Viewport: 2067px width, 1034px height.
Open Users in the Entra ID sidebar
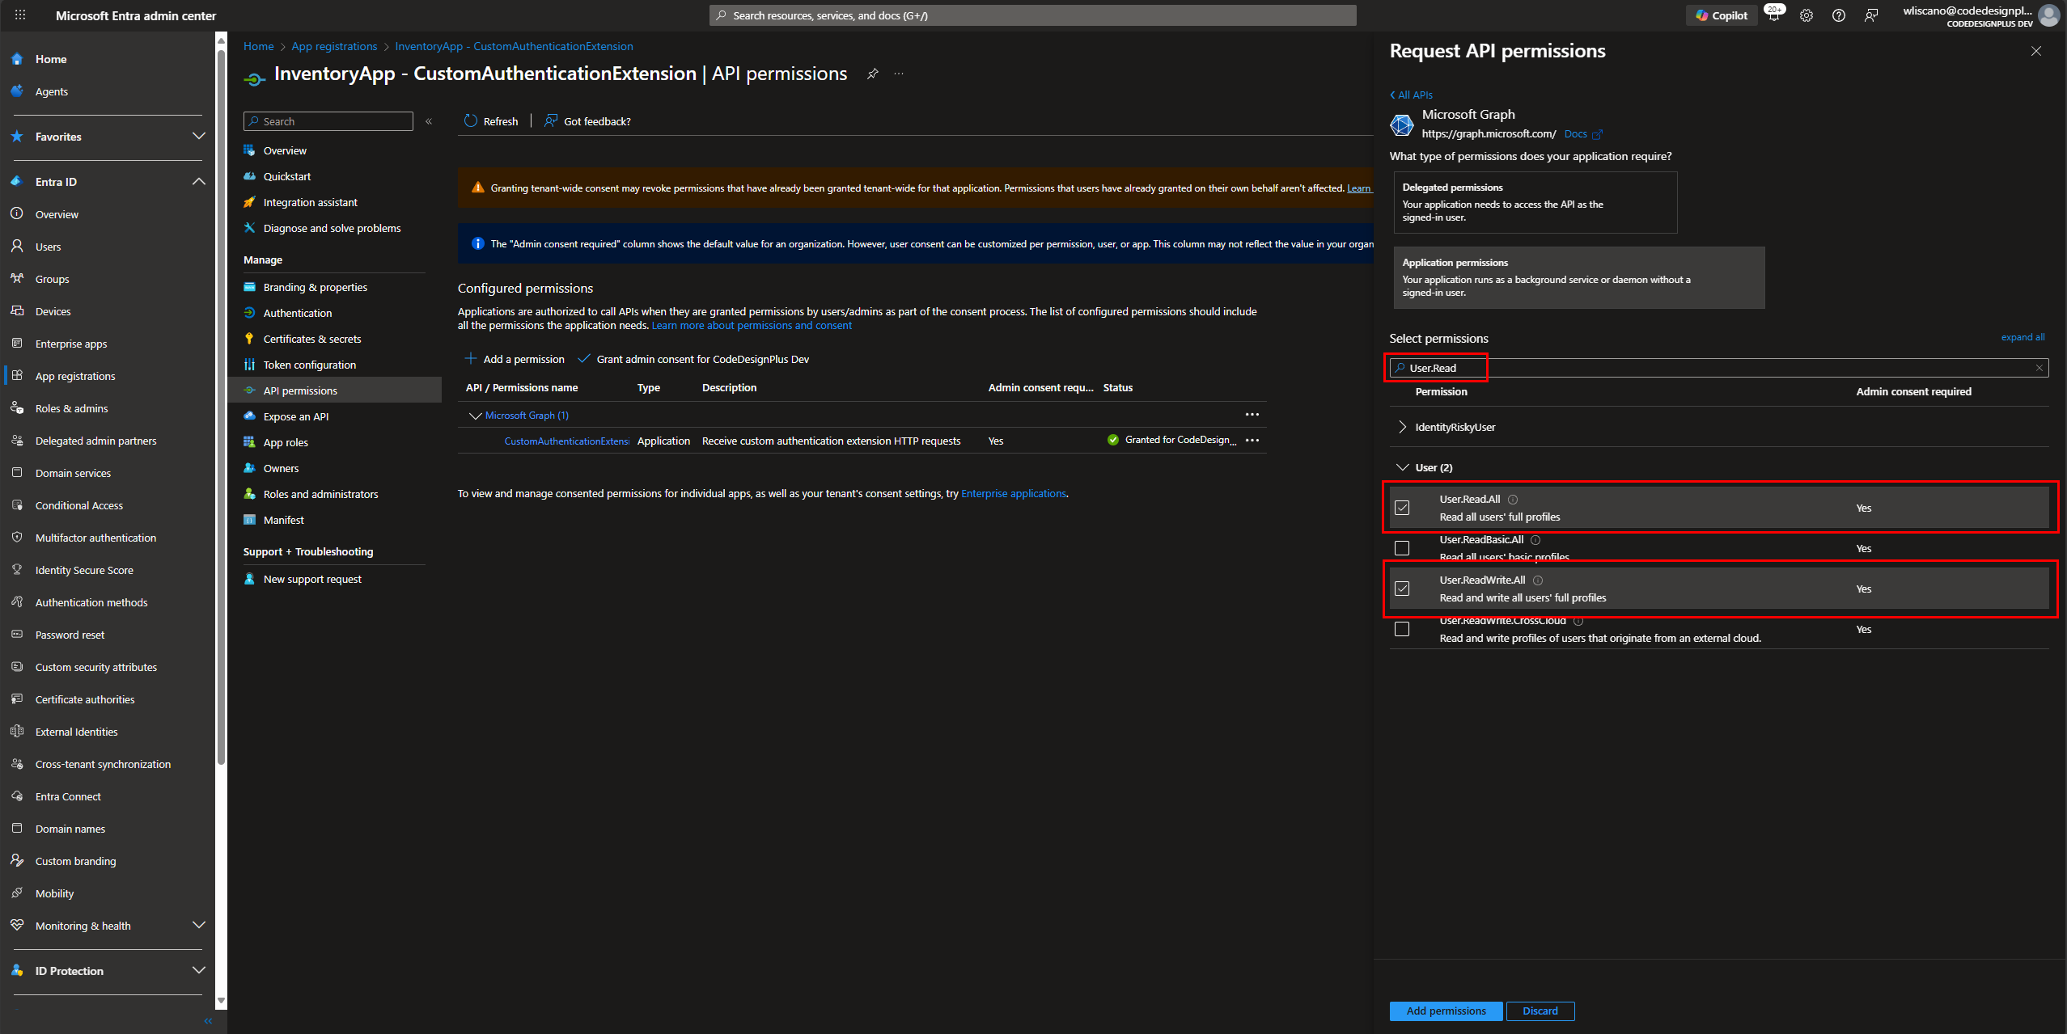click(x=49, y=247)
